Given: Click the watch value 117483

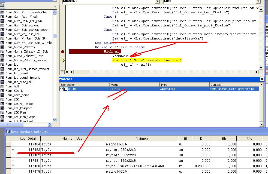Looking at the screenshot, I should [x=115, y=89].
